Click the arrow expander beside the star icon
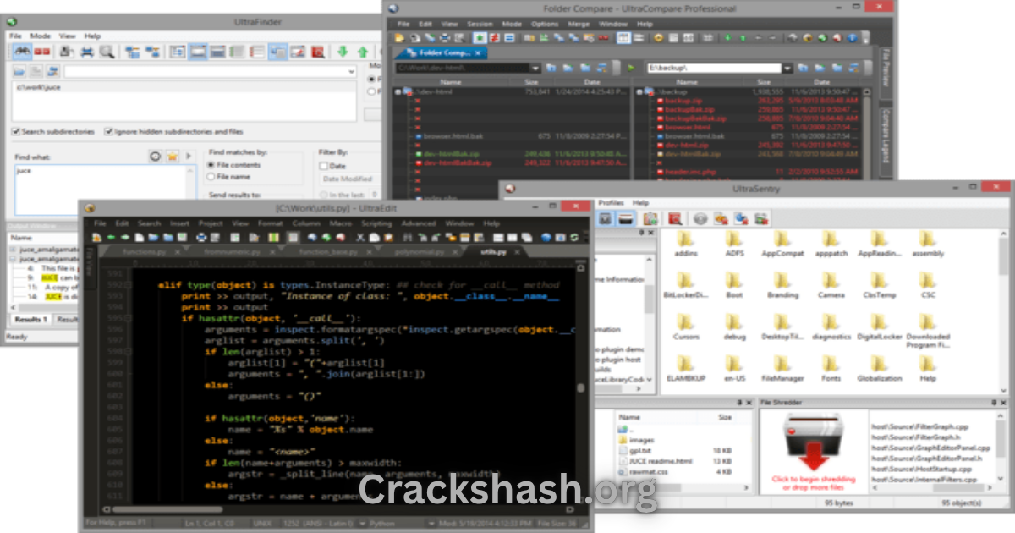This screenshot has height=533, width=1015. (x=189, y=157)
